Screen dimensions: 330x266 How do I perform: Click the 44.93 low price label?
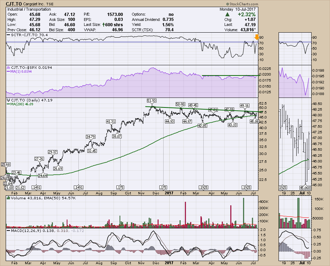pos(170,121)
